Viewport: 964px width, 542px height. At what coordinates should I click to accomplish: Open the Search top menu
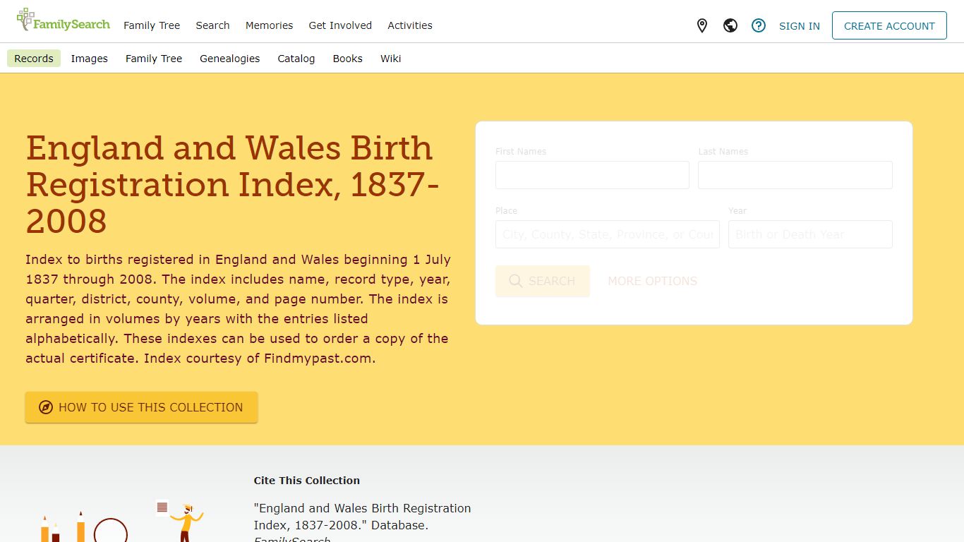(212, 25)
